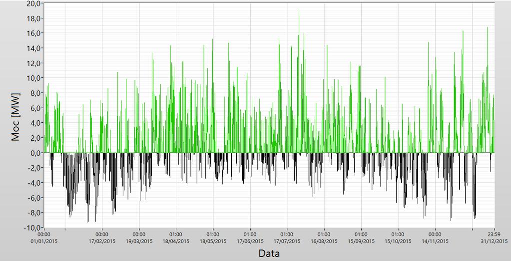Click the 'Data' horizontal axis title
This screenshot has width=511, height=261.
(269, 253)
